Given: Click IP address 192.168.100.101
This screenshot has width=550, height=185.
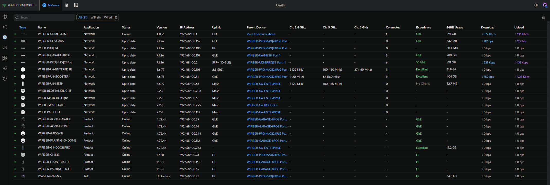Looking at the screenshot, I should 190,69.
